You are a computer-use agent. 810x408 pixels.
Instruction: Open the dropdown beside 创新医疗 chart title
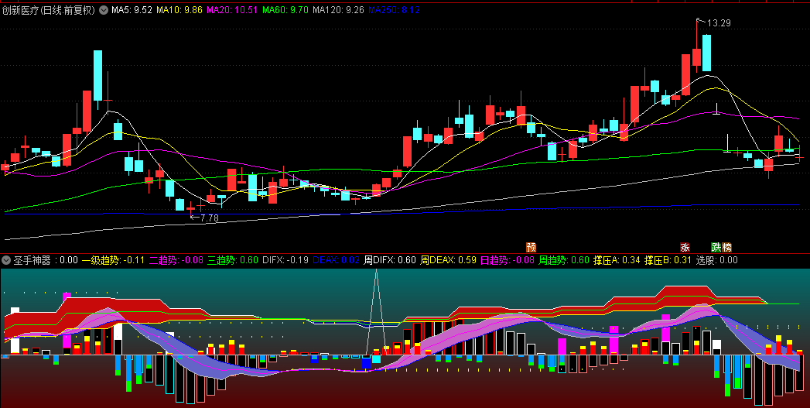[104, 10]
